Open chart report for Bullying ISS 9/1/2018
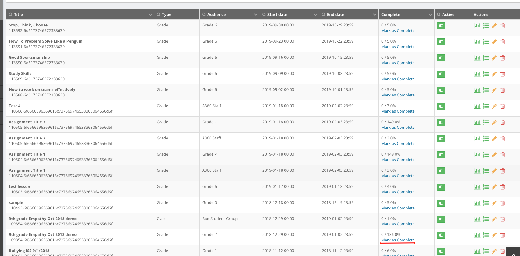The image size is (520, 256). point(477,251)
